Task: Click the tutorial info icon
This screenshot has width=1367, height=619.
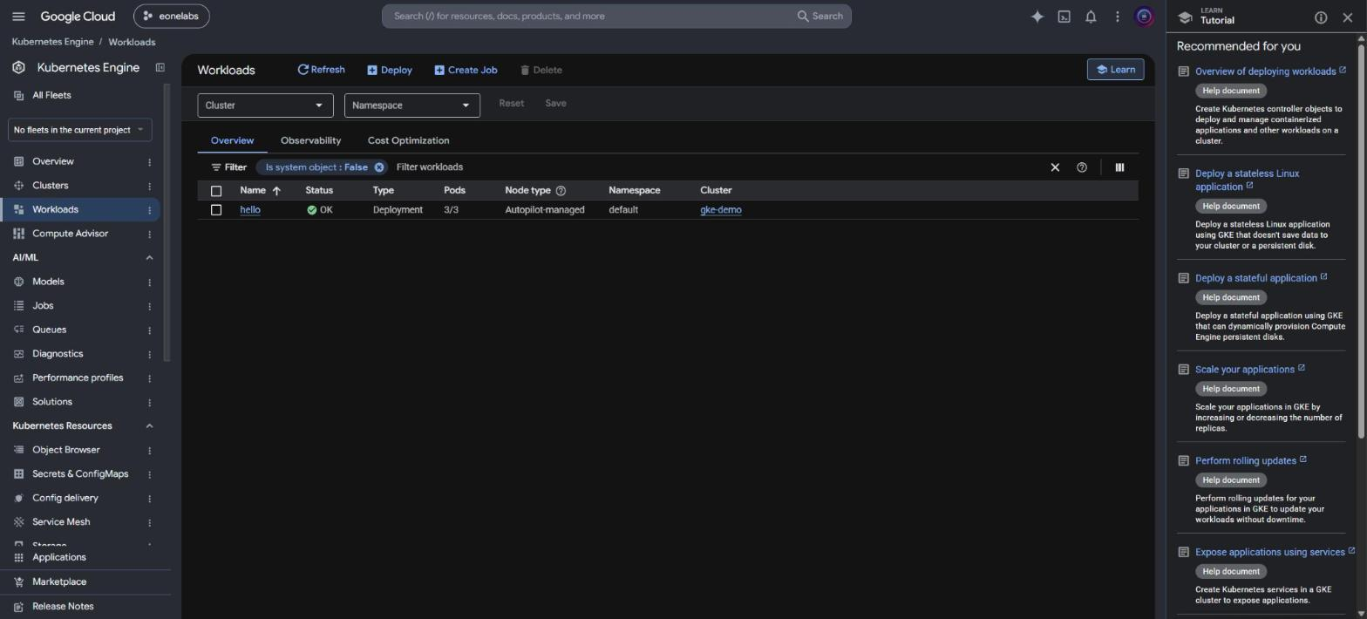Action: pos(1321,17)
